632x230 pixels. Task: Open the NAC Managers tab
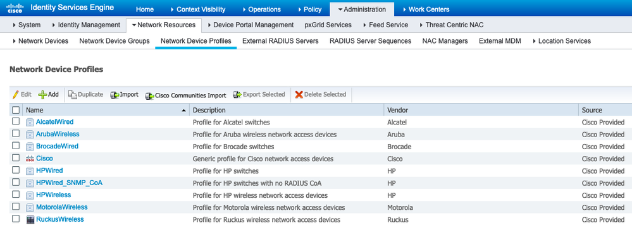[445, 41]
